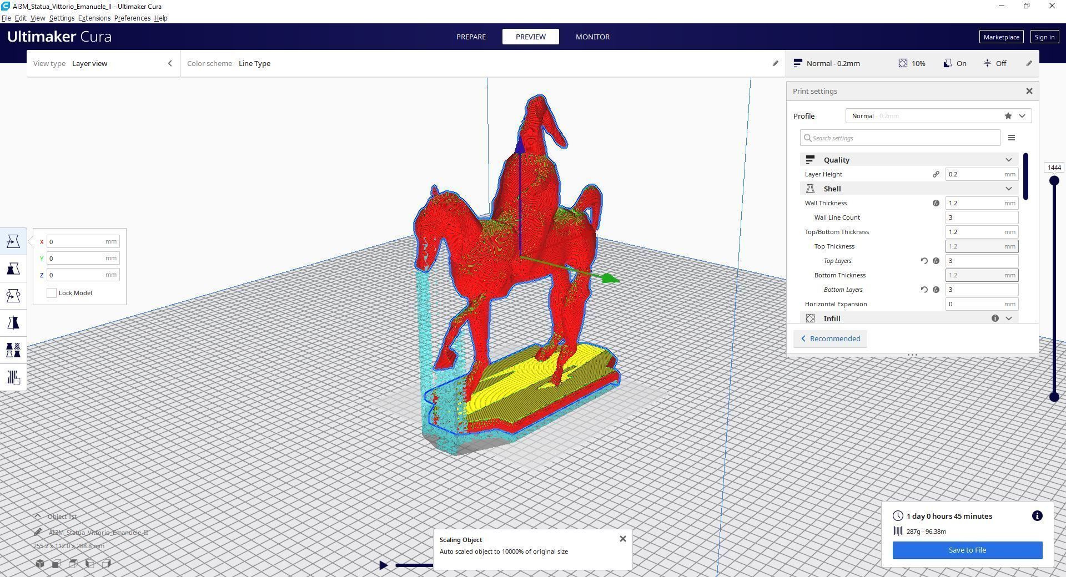Click the print settings scrollbar
The image size is (1066, 577).
coord(1025,176)
